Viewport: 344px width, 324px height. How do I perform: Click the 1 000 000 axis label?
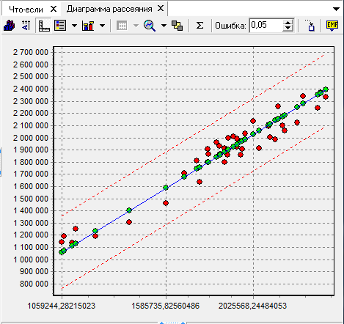[x=31, y=259]
